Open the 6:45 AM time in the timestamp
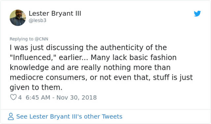 click(38, 98)
